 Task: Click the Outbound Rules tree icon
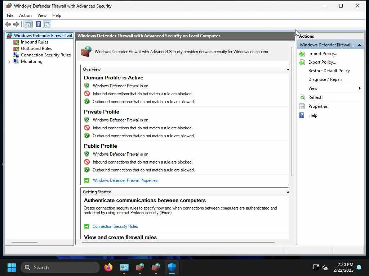point(16,49)
